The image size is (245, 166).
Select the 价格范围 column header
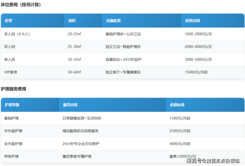pos(192,21)
